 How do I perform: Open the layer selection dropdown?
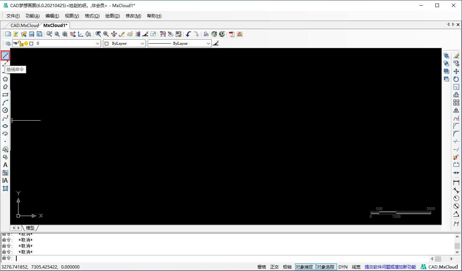tap(98, 43)
